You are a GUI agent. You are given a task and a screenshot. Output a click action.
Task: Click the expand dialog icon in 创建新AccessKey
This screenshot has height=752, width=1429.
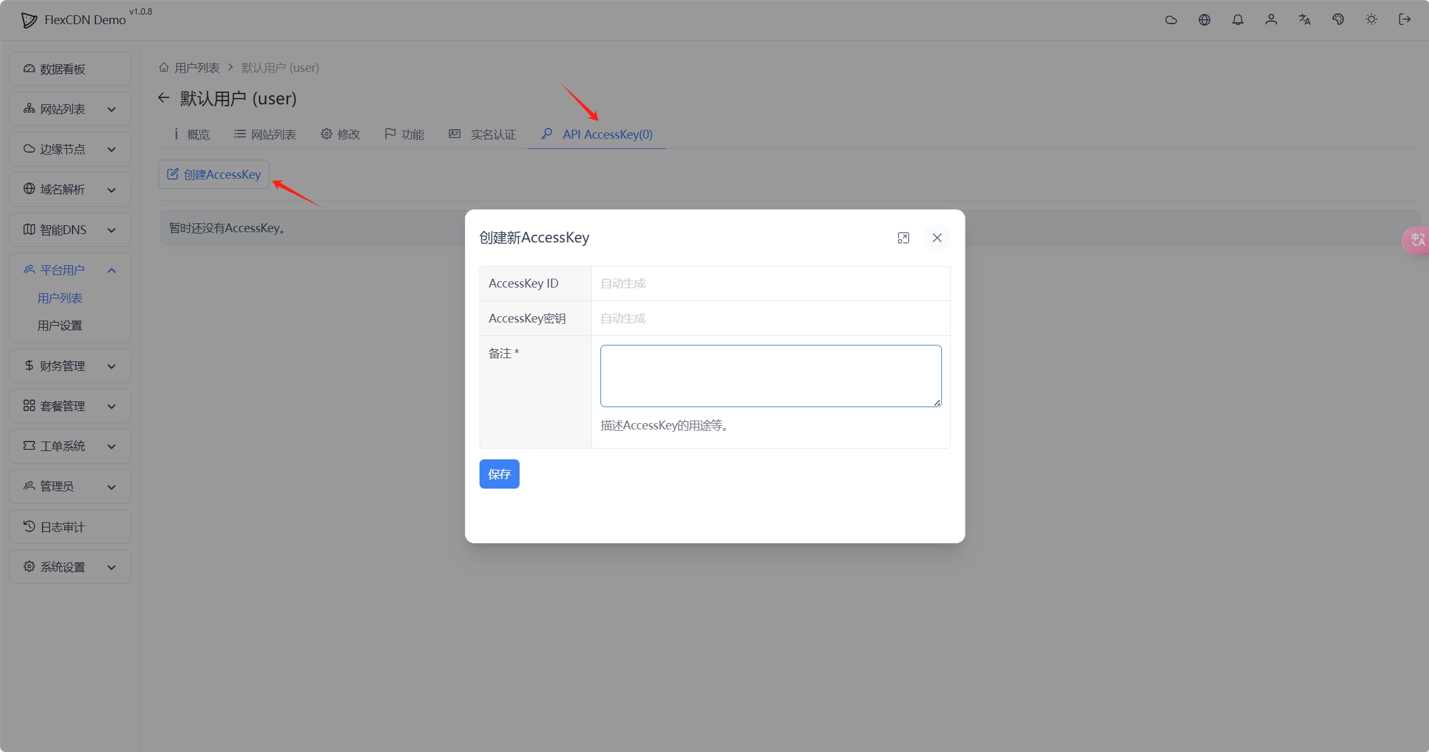903,237
